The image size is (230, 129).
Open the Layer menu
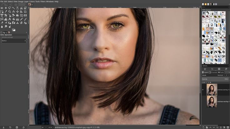(x=26, y=2)
